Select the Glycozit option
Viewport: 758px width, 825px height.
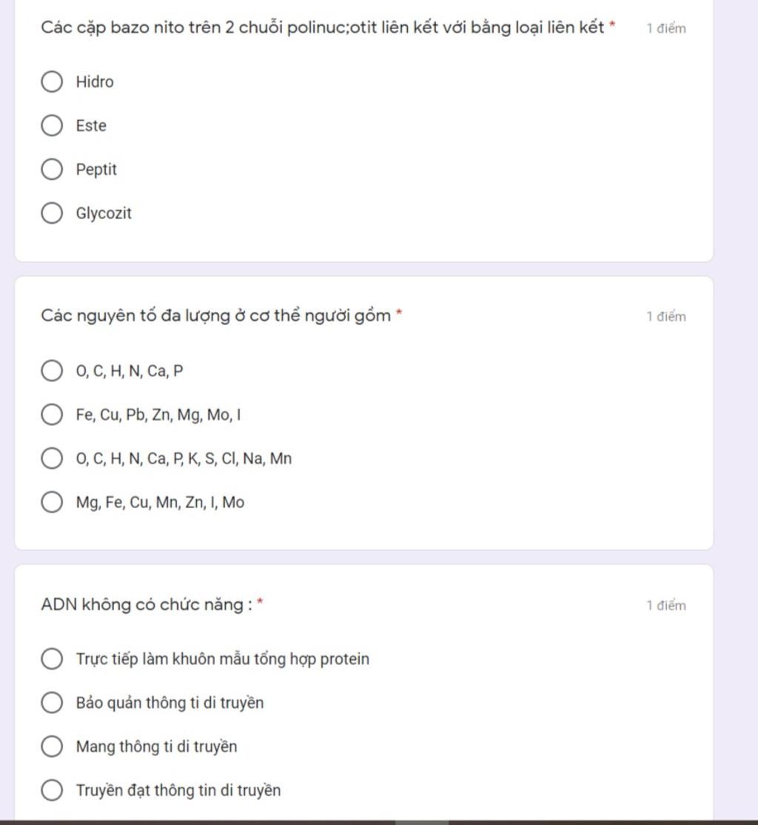[x=52, y=213]
